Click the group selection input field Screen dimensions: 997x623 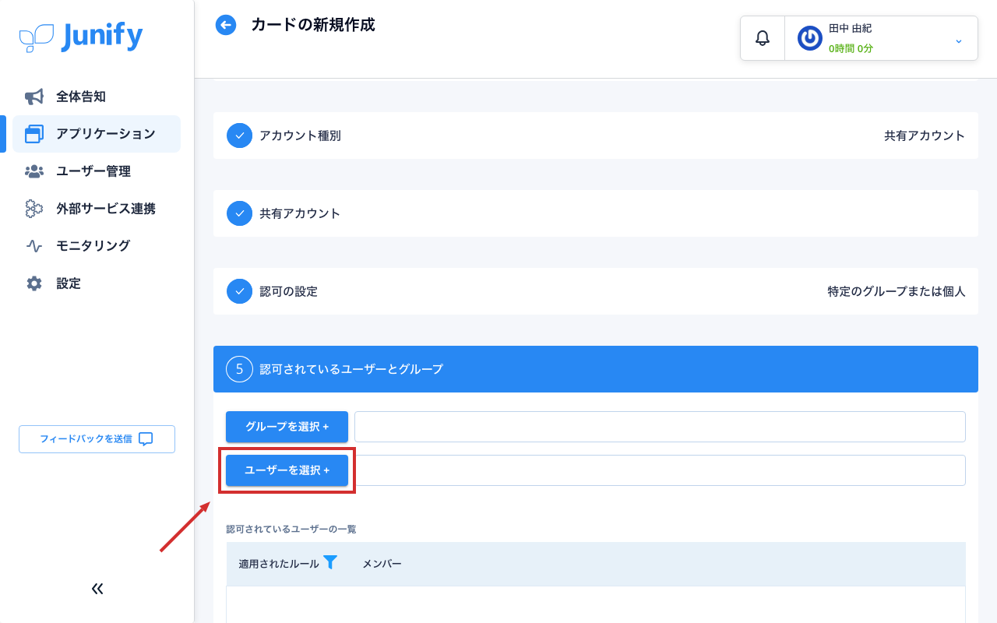[660, 427]
